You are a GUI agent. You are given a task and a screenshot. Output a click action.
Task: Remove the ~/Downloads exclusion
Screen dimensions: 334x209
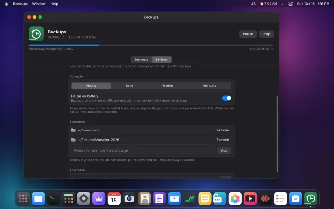click(x=223, y=130)
